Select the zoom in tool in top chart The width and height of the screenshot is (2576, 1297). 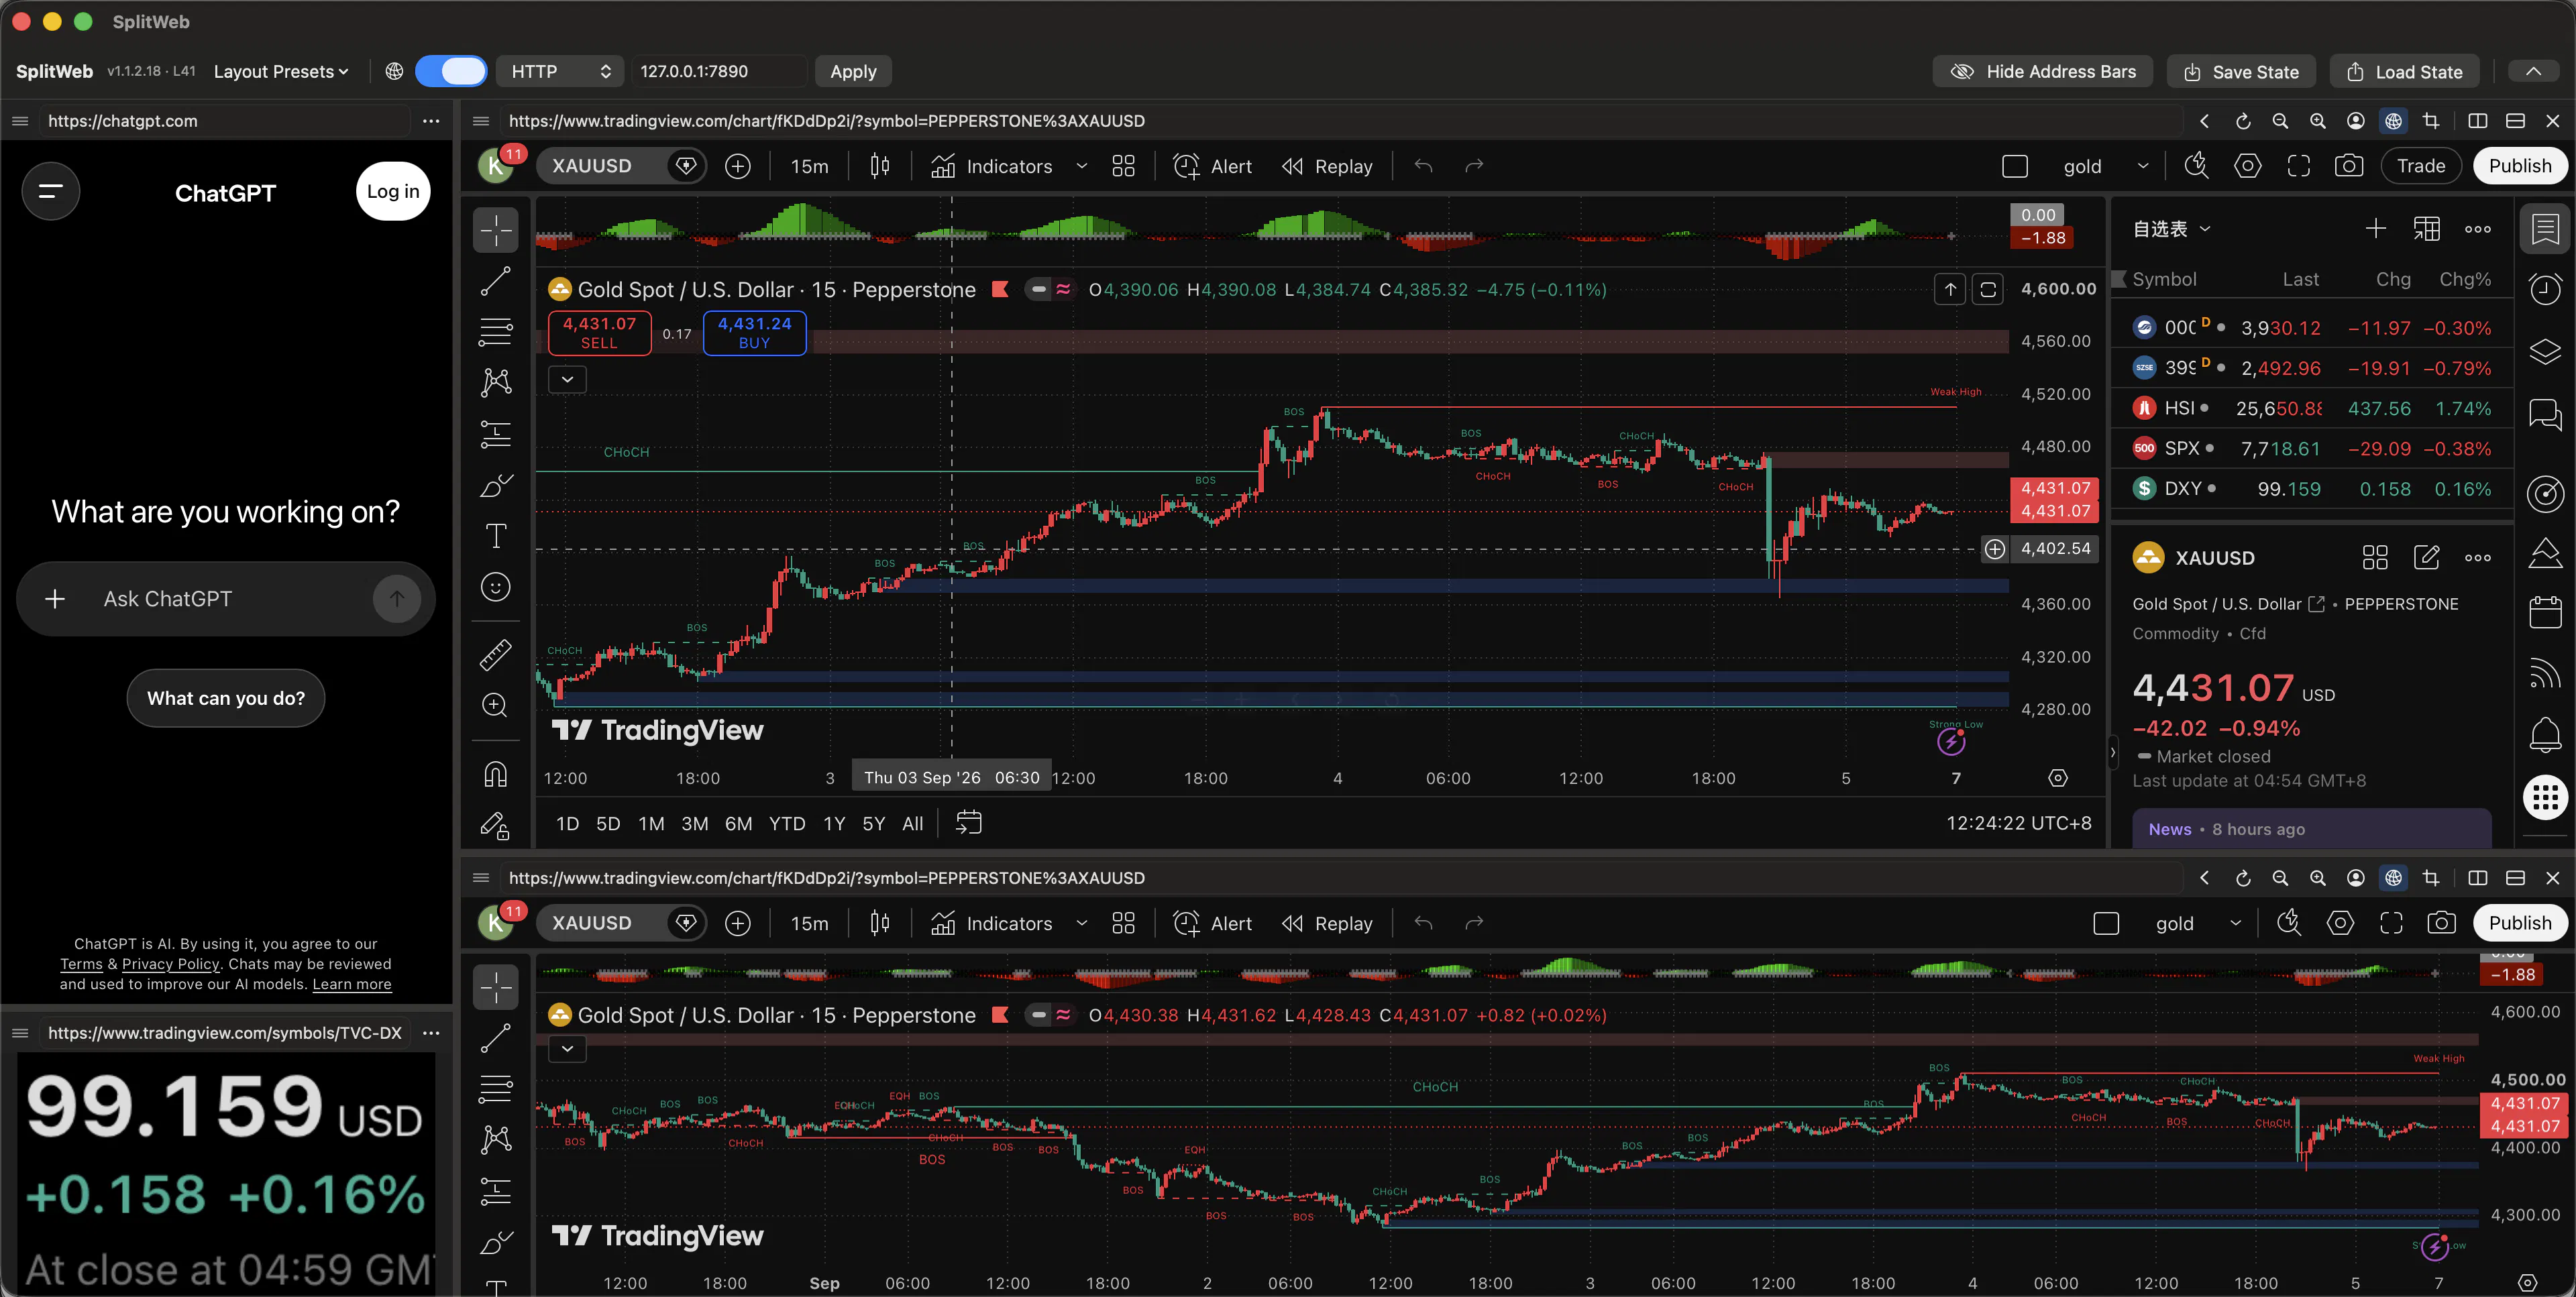pyautogui.click(x=495, y=705)
